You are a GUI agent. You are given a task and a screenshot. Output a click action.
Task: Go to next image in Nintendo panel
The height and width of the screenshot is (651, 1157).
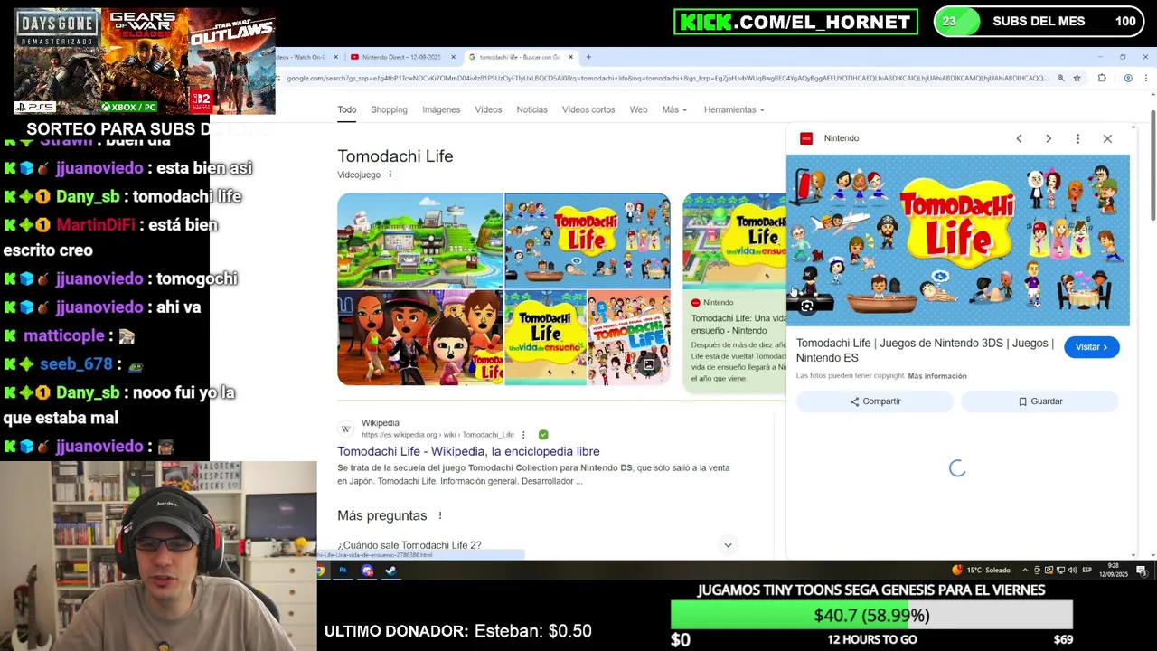(x=1049, y=138)
